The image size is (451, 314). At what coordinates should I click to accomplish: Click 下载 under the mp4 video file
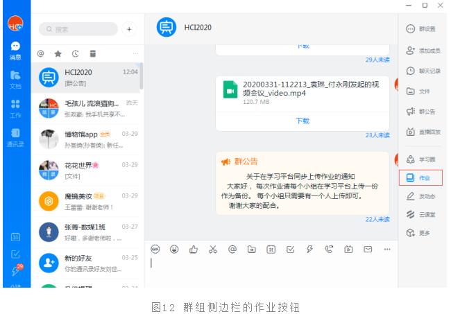coord(303,121)
